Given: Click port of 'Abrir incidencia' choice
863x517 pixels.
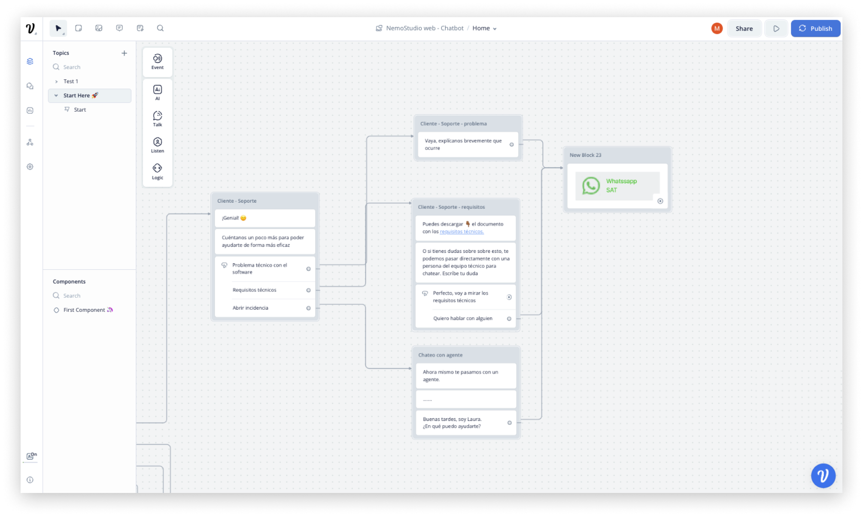Looking at the screenshot, I should (308, 308).
